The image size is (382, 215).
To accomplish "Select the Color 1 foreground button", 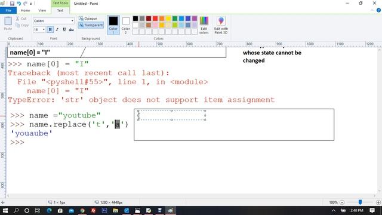I will [113, 25].
